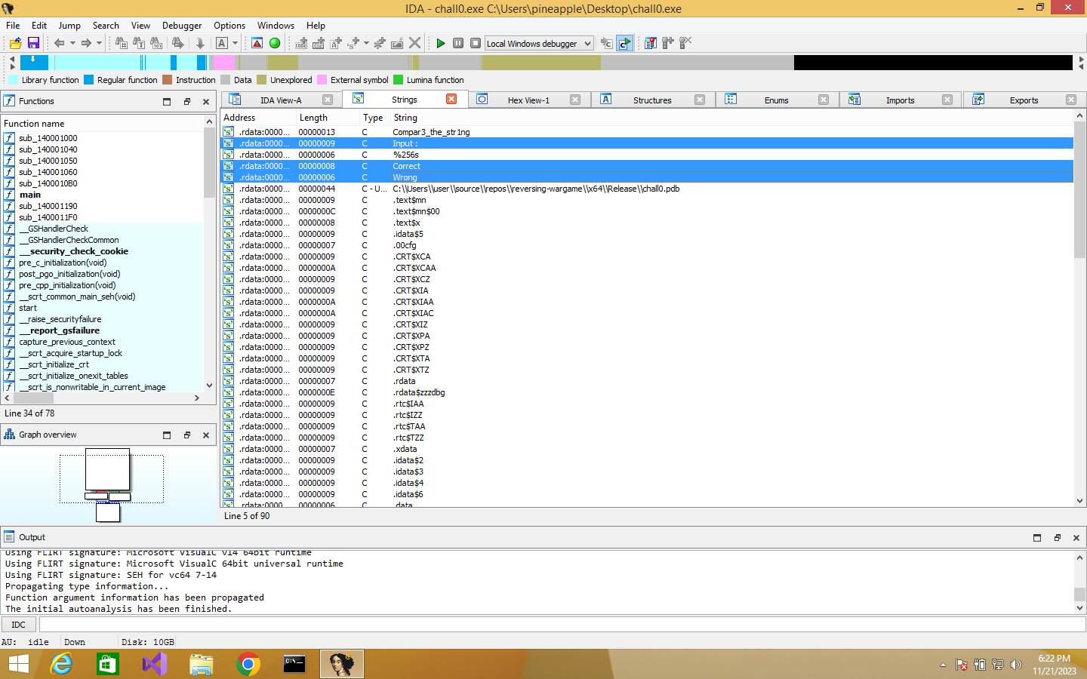
Task: Switch to the Hex View-1 tab
Action: (x=528, y=100)
